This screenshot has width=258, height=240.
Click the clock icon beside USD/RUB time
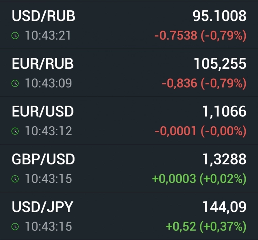click(15, 36)
